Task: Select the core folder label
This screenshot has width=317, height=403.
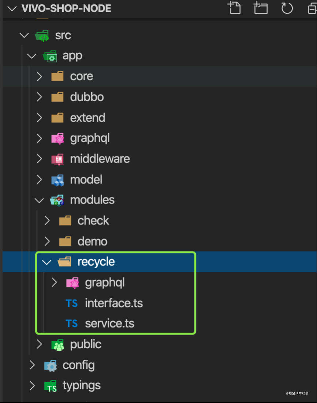Action: pyautogui.click(x=81, y=76)
